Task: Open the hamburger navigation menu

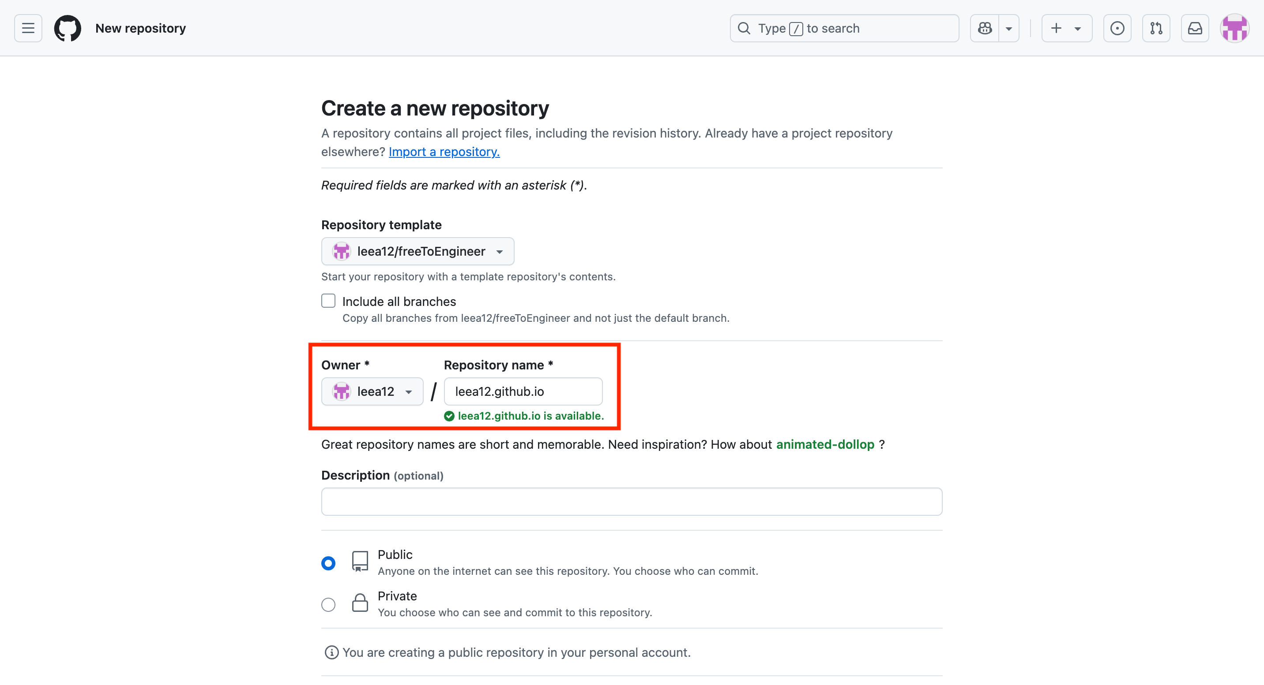Action: [x=28, y=28]
